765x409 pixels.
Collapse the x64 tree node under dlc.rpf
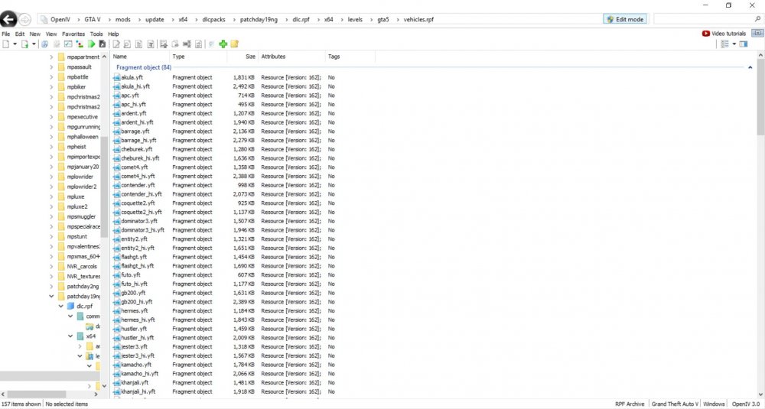70,336
